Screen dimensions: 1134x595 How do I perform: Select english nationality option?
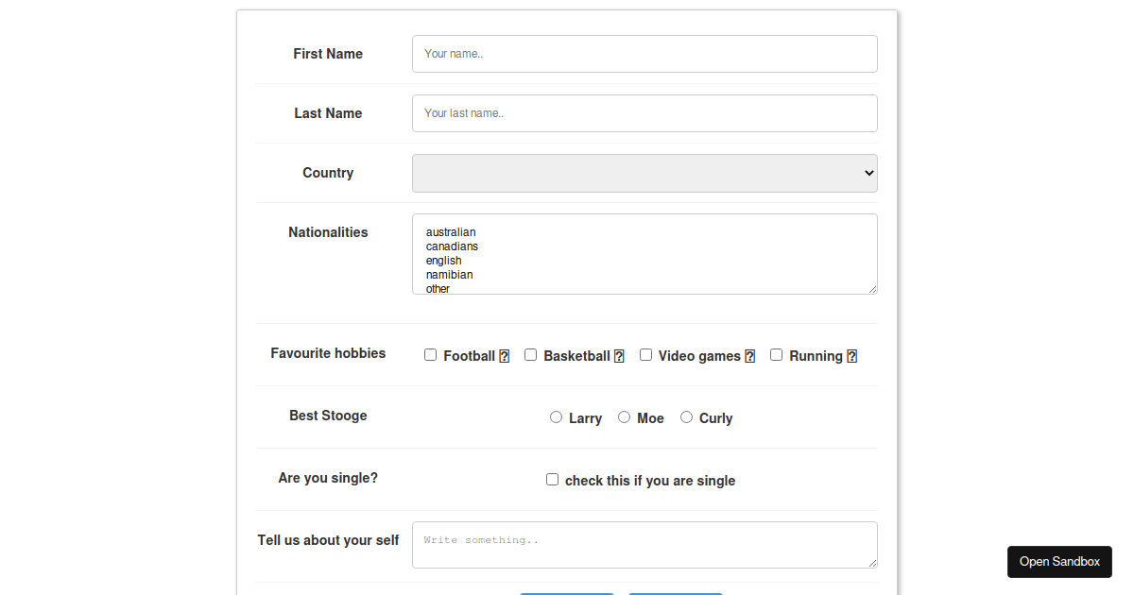coord(443,260)
